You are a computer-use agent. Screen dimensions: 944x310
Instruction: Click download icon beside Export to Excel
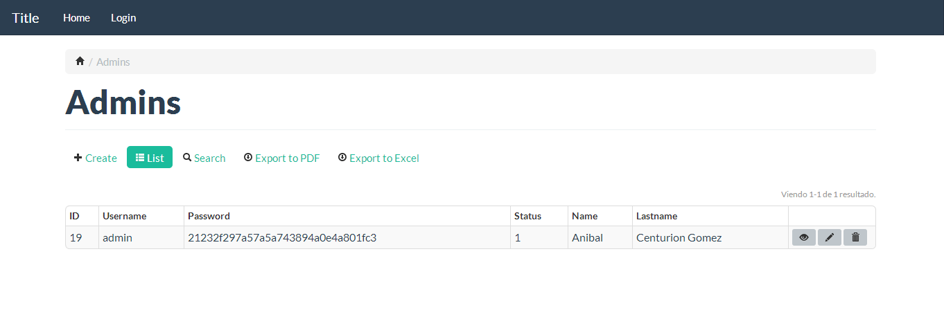(x=342, y=158)
